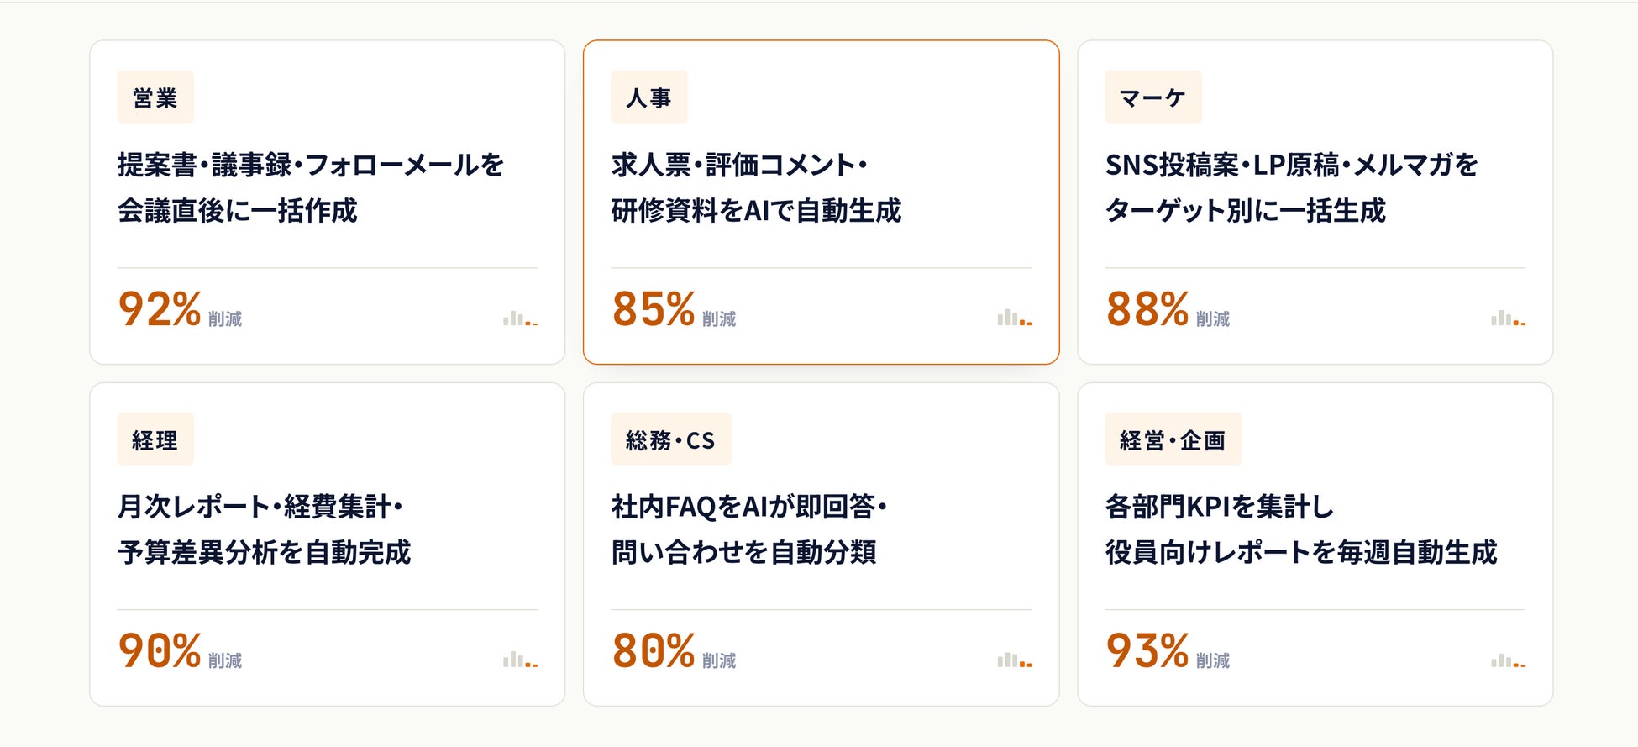Image resolution: width=1638 pixels, height=747 pixels.
Task: Click the bar chart icon in 総務・CS card
Action: (1015, 660)
